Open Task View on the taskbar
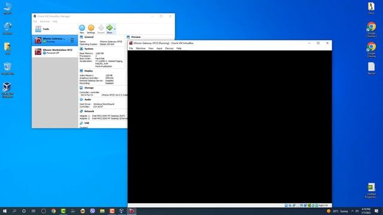 [34, 211]
